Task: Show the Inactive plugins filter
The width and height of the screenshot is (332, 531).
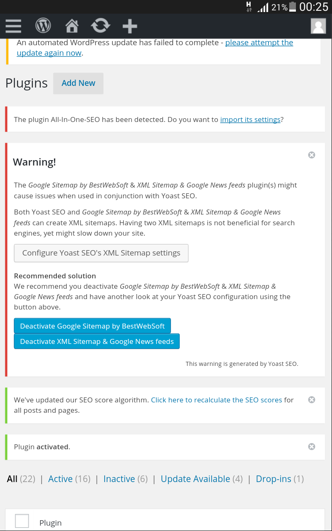Action: 119,479
